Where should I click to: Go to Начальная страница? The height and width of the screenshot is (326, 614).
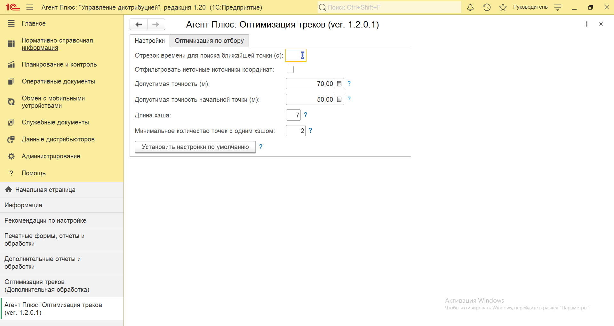[x=45, y=190]
